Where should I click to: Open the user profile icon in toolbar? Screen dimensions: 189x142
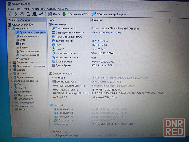coord(35,14)
